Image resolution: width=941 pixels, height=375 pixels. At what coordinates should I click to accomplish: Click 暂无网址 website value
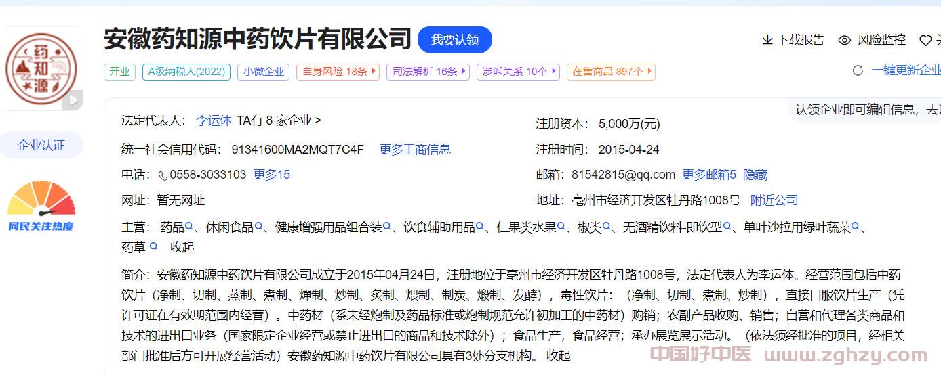coord(181,200)
